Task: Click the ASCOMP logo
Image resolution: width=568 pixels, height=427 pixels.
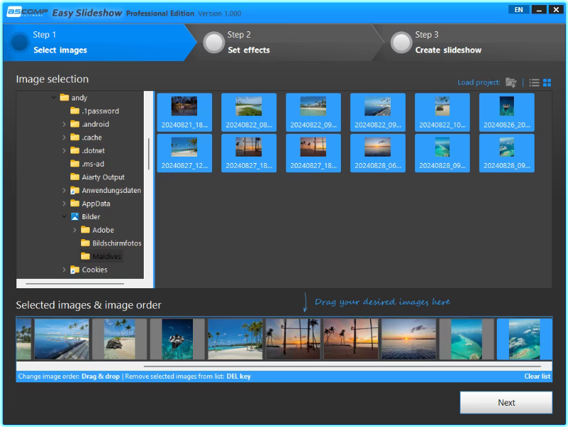Action: click(x=28, y=12)
